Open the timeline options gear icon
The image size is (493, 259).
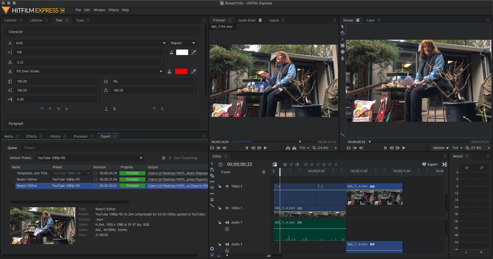212,248
